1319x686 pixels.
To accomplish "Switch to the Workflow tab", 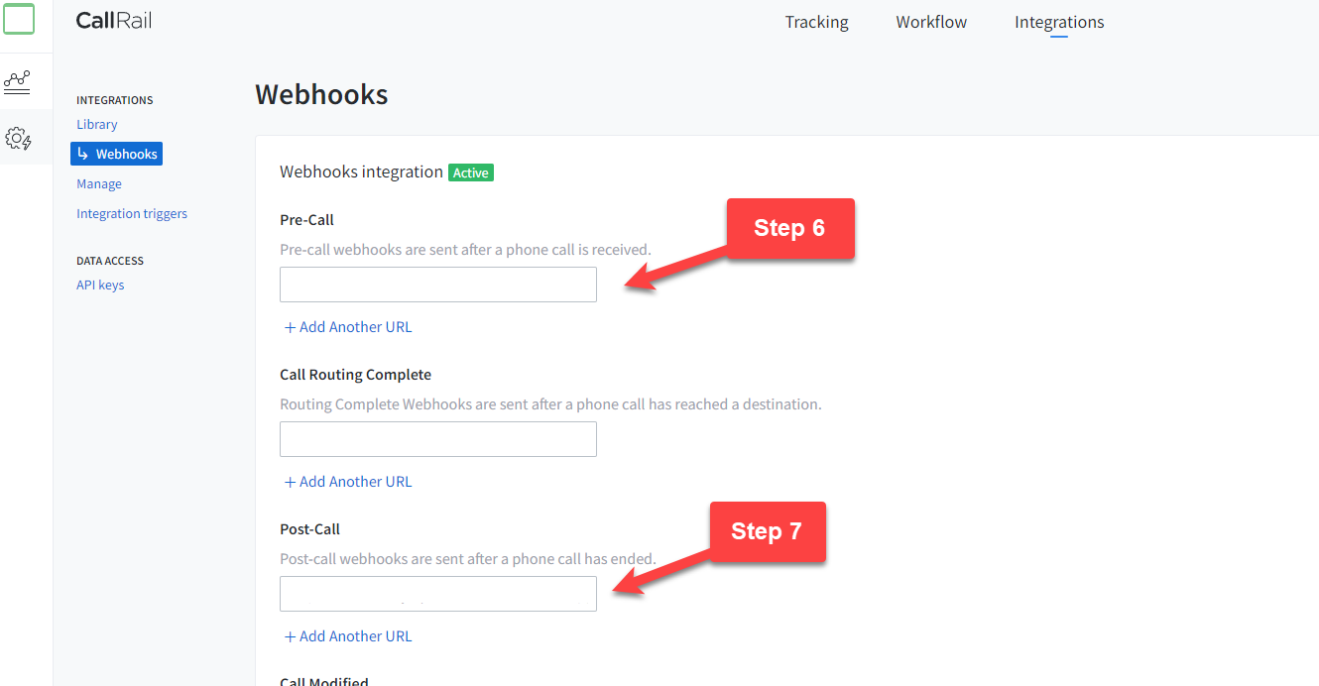I will [930, 22].
